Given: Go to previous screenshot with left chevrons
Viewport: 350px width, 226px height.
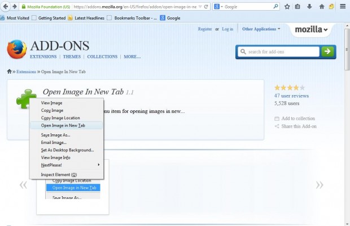Looking at the screenshot, I should pos(24,185).
